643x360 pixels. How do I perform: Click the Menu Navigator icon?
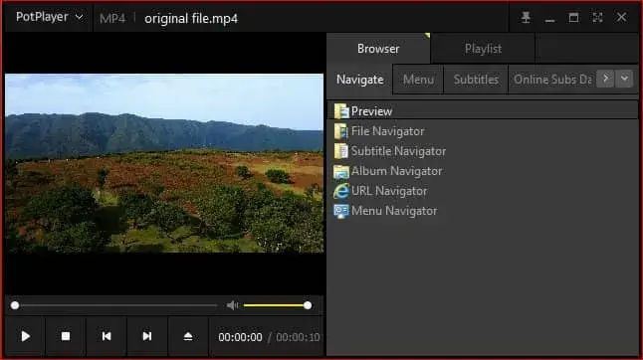pos(340,211)
